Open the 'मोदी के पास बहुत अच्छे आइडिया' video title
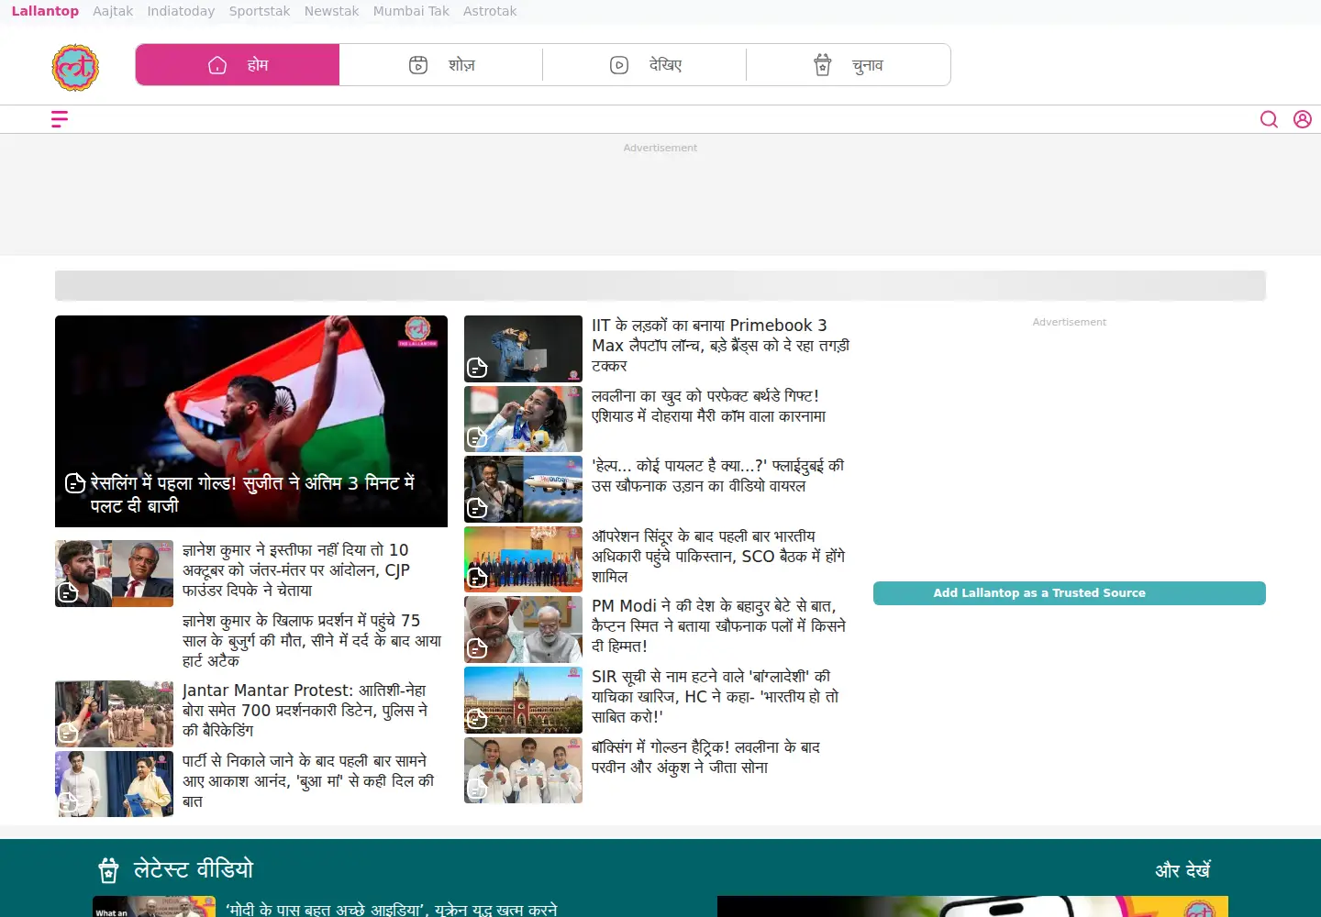The width and height of the screenshot is (1321, 917). 392,910
